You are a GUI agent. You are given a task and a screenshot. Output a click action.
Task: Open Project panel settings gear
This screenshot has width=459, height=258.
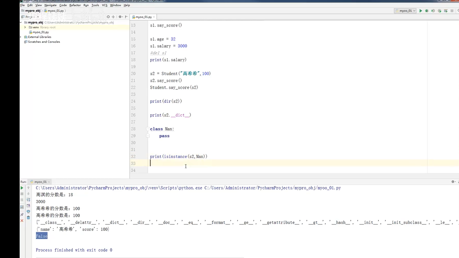point(120,17)
